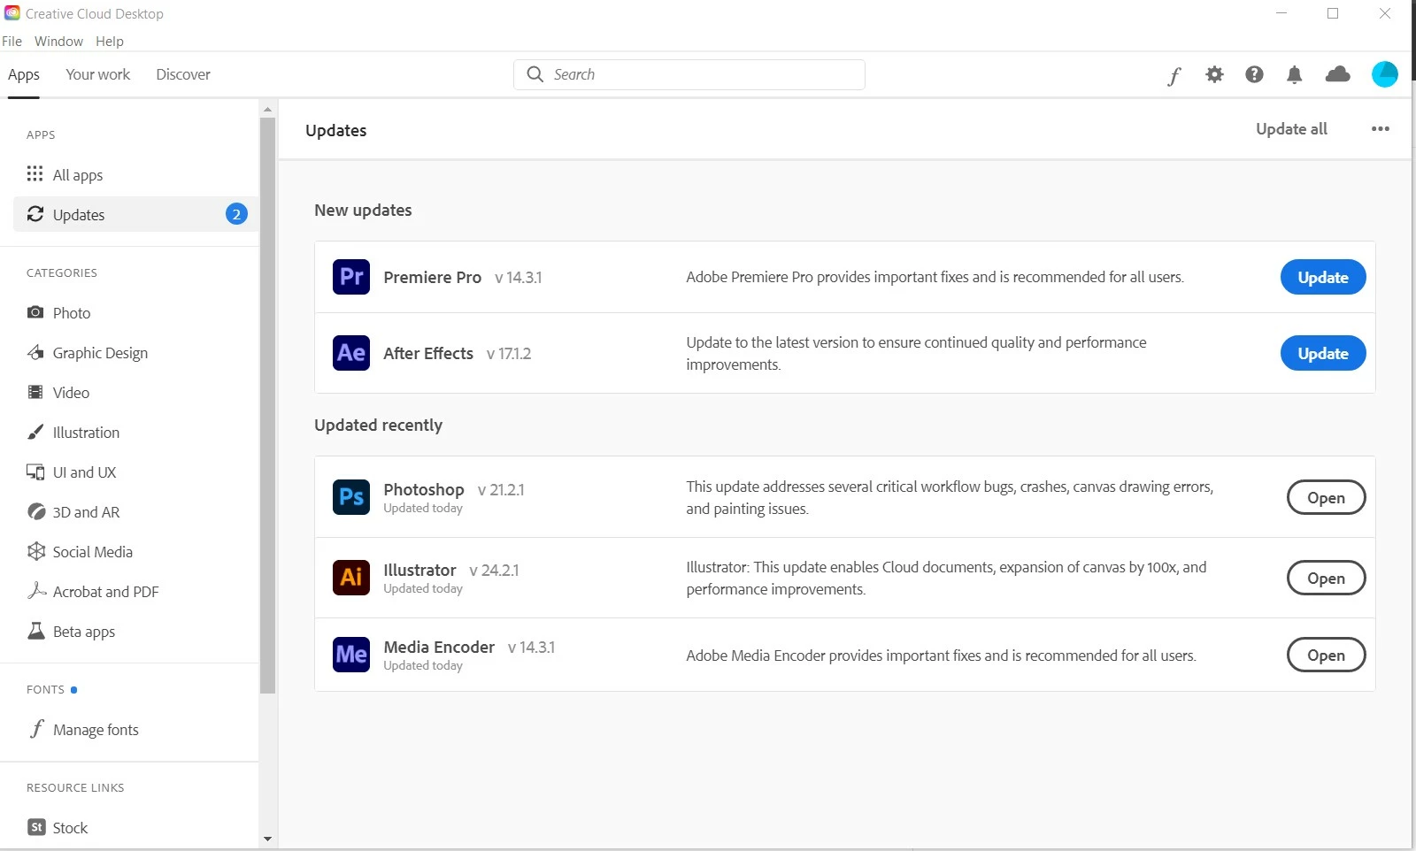The image size is (1416, 851).
Task: Click the UI and UX devices icon
Action: [x=35, y=471]
